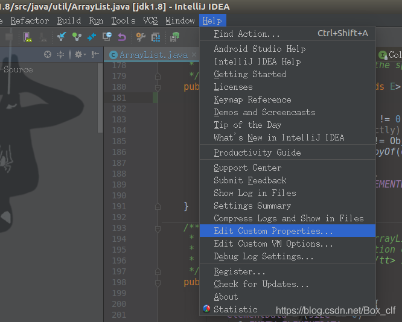
Task: Click line number 181 in gutter
Action: [119, 98]
